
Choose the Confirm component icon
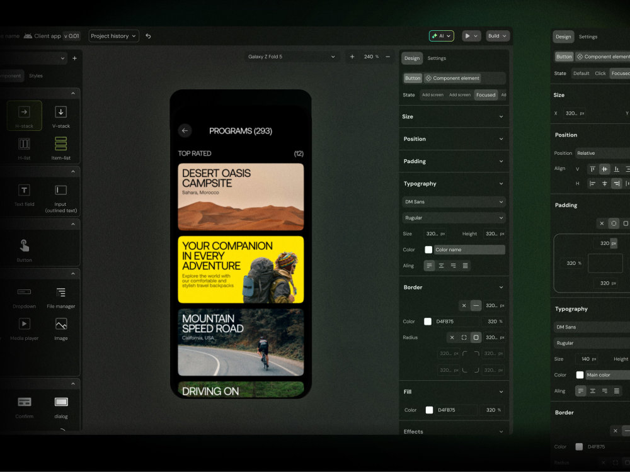(x=25, y=402)
